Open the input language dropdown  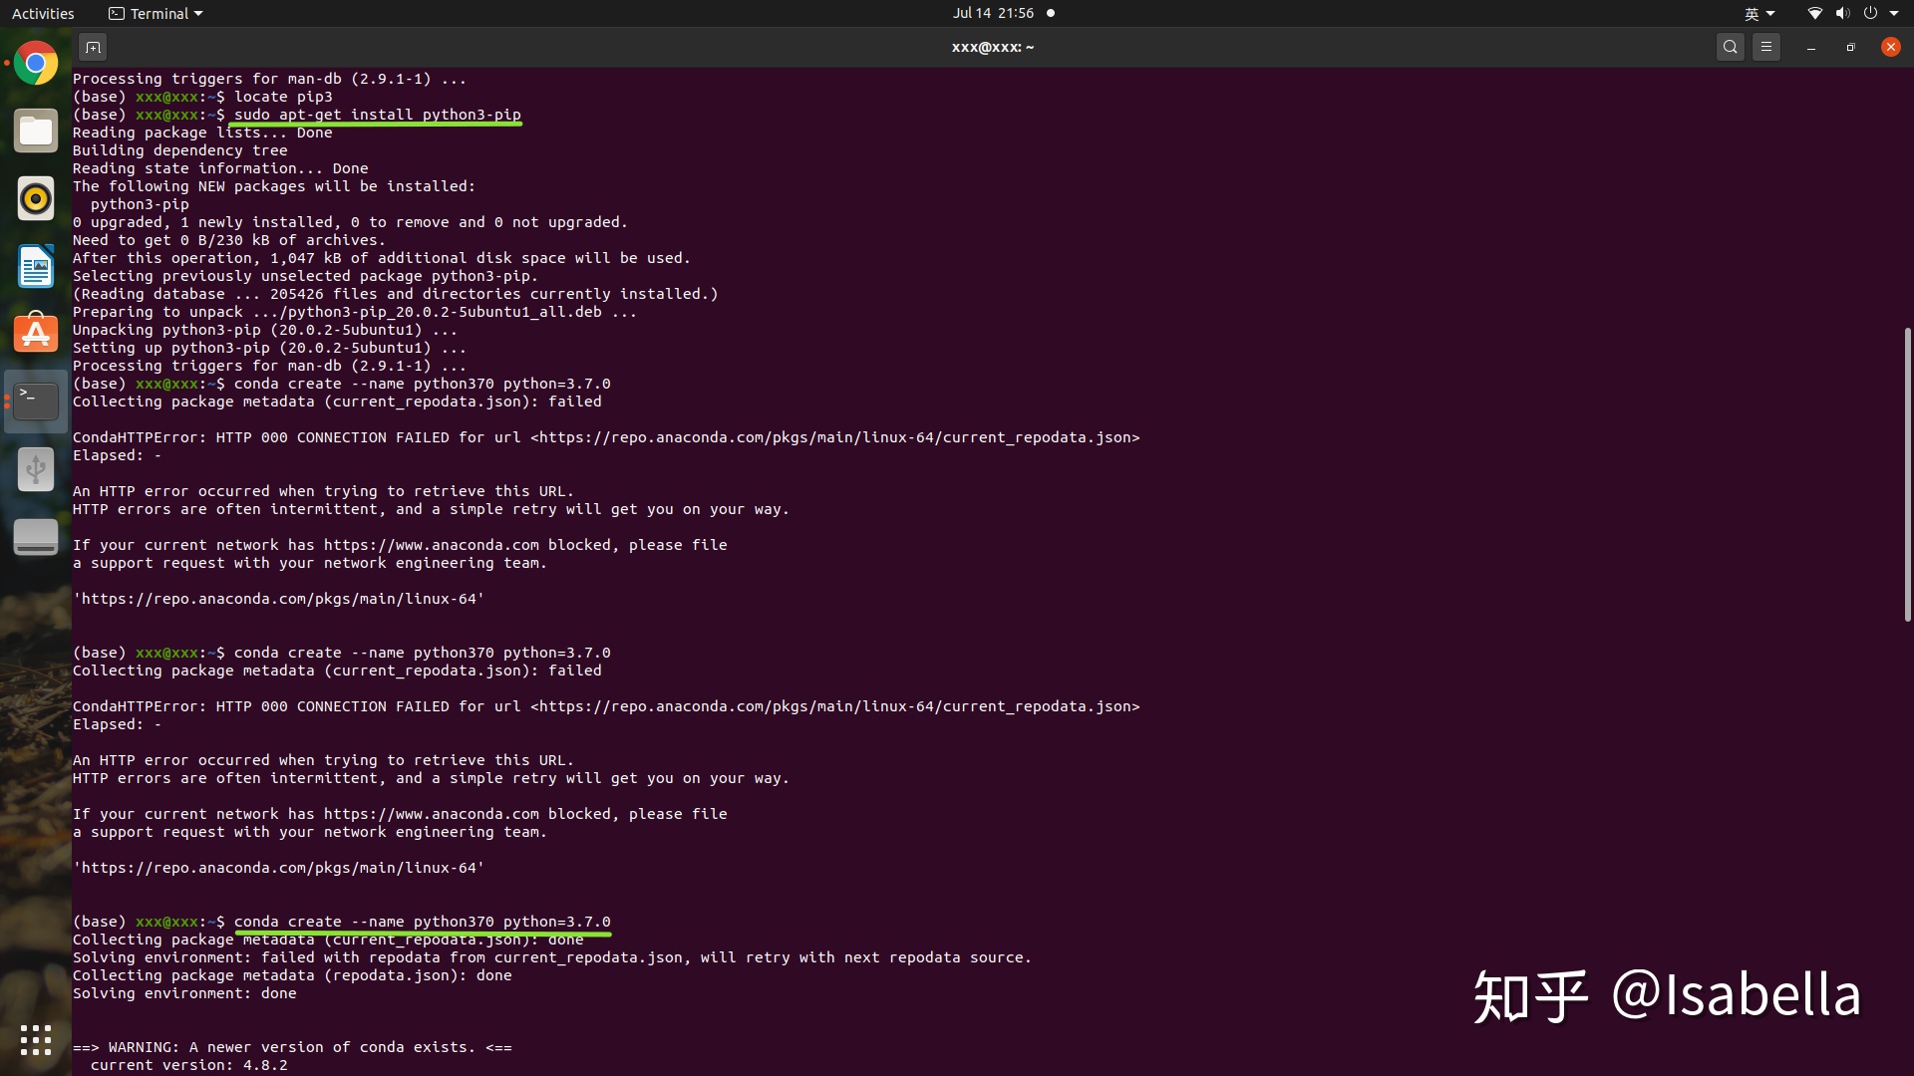click(x=1759, y=13)
